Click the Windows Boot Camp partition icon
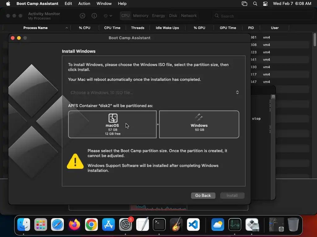The image size is (317, 237). [x=199, y=117]
